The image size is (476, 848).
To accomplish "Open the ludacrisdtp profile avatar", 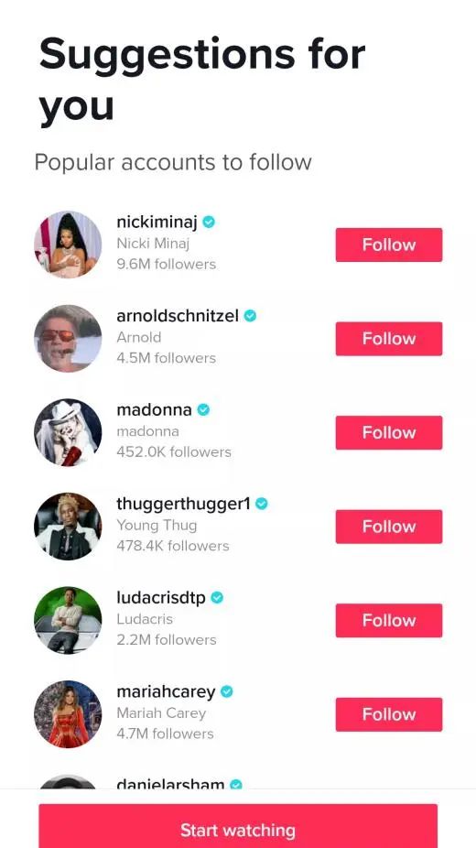I will click(x=68, y=620).
